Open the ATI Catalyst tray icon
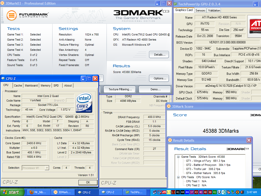The height and width of the screenshot is (196, 261). [x=164, y=192]
